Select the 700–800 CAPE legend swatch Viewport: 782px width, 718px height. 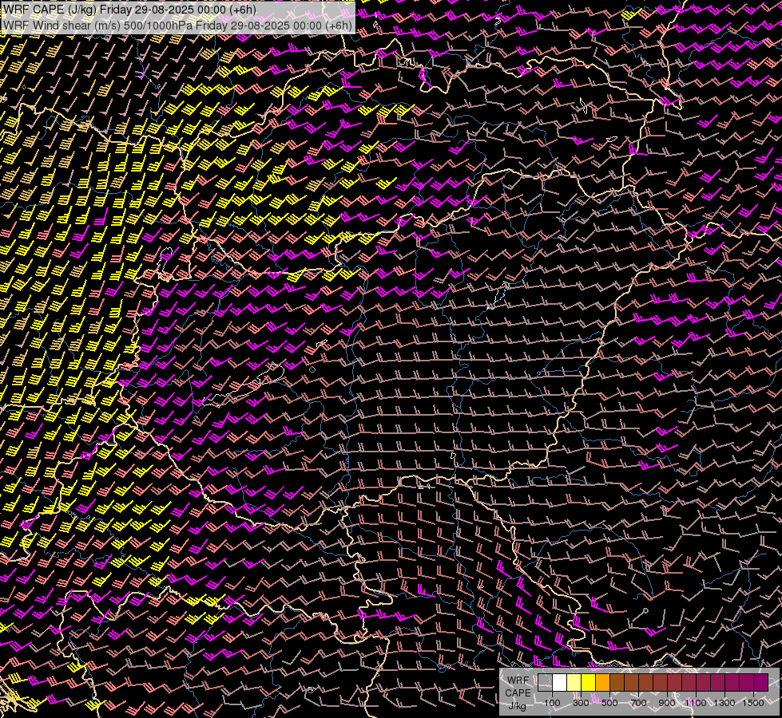(x=646, y=682)
